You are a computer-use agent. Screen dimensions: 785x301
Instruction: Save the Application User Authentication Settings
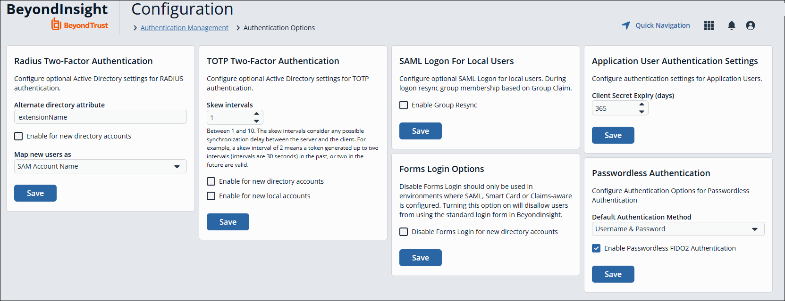pos(613,135)
